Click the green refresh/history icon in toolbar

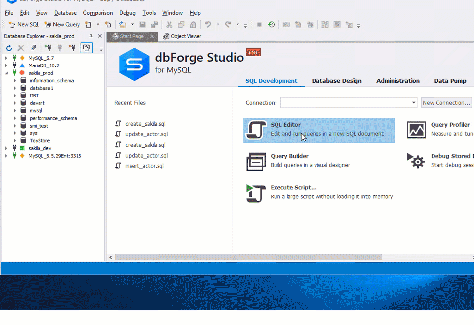[x=271, y=25]
